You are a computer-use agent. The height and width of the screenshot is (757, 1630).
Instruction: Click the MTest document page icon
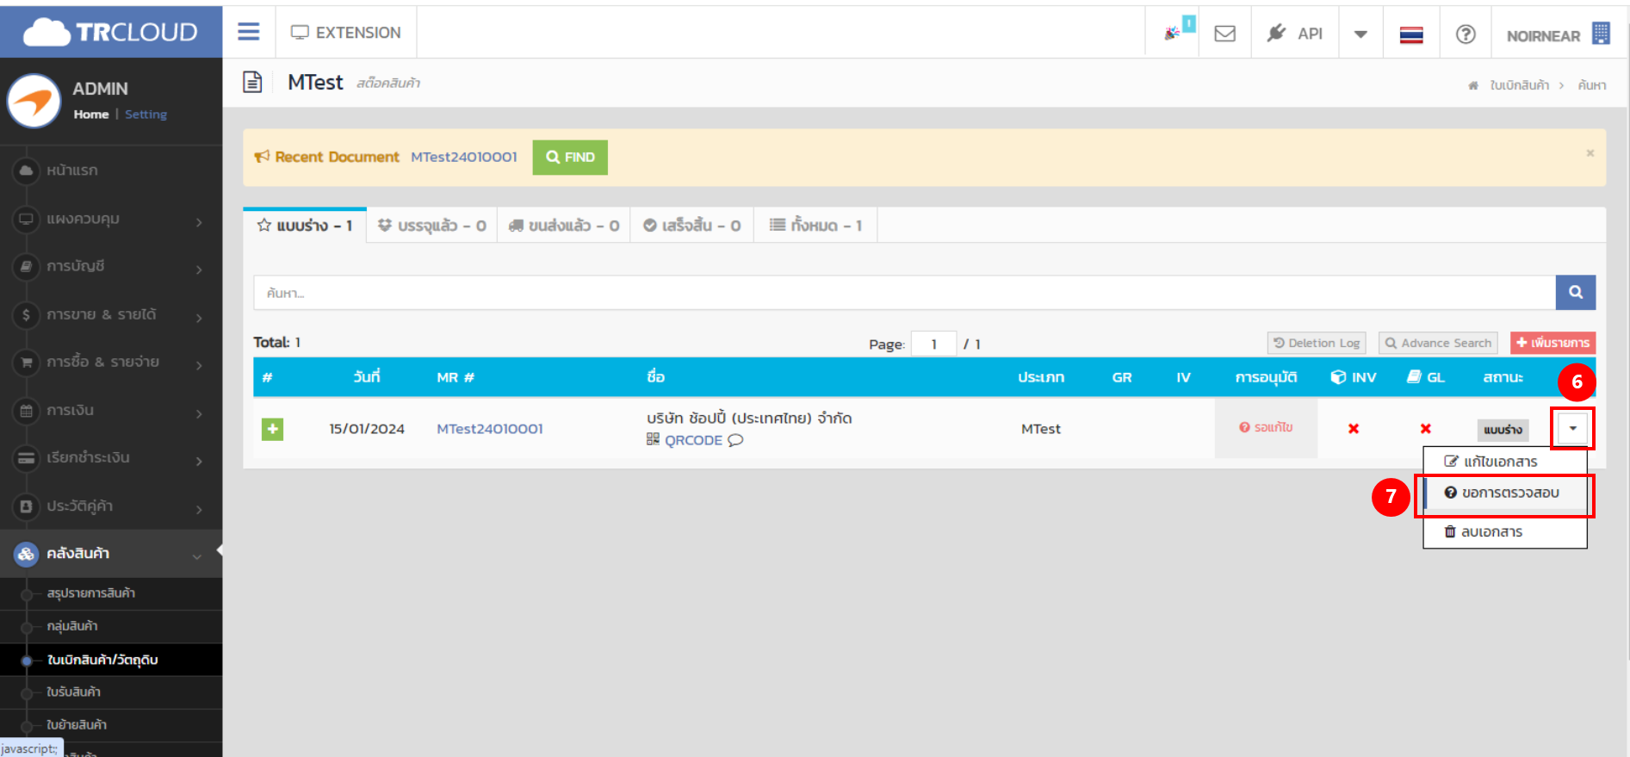[x=252, y=83]
